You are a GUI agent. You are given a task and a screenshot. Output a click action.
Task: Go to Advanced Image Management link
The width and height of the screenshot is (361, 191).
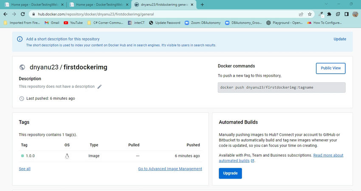pyautogui.click(x=170, y=169)
